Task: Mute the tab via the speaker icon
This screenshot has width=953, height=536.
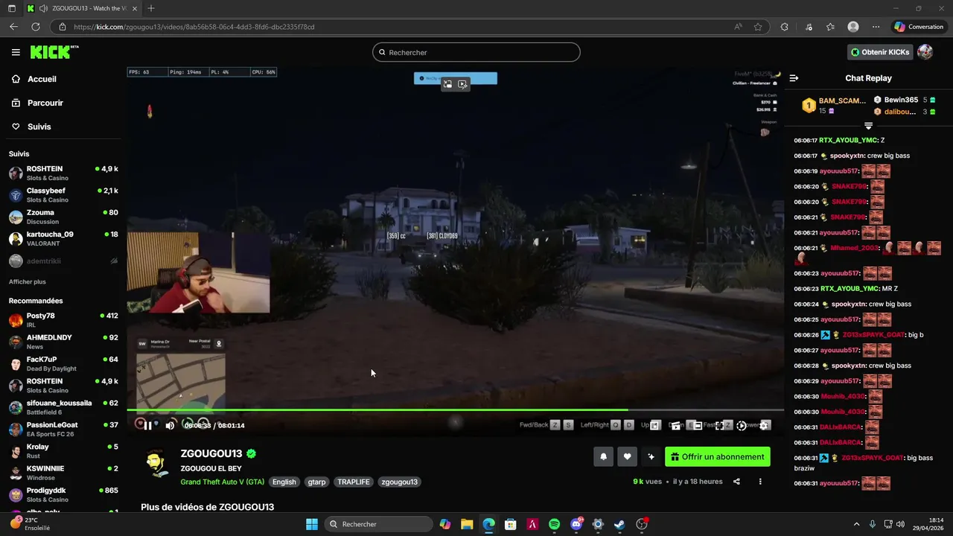Action: pyautogui.click(x=44, y=8)
